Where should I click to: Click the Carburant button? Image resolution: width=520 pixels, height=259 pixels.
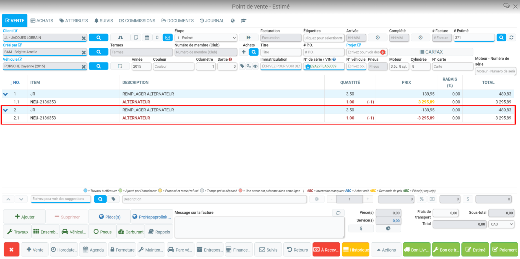point(131,232)
